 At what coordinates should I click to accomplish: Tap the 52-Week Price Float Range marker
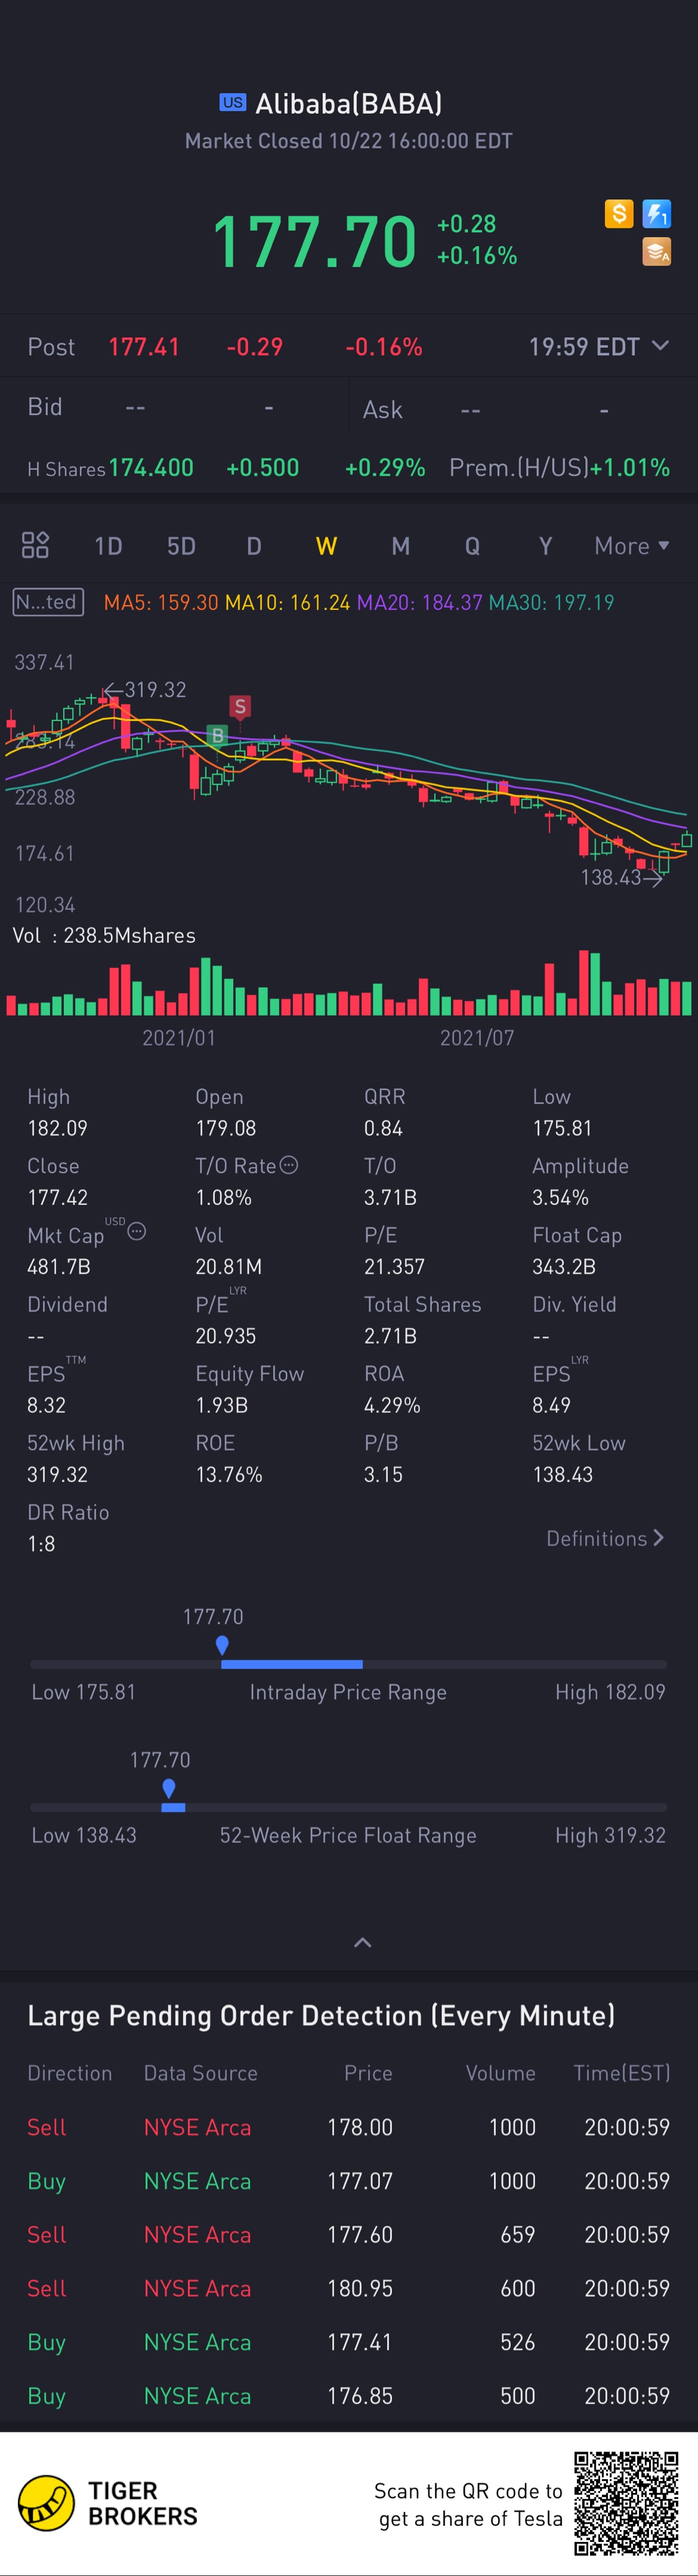(169, 1788)
